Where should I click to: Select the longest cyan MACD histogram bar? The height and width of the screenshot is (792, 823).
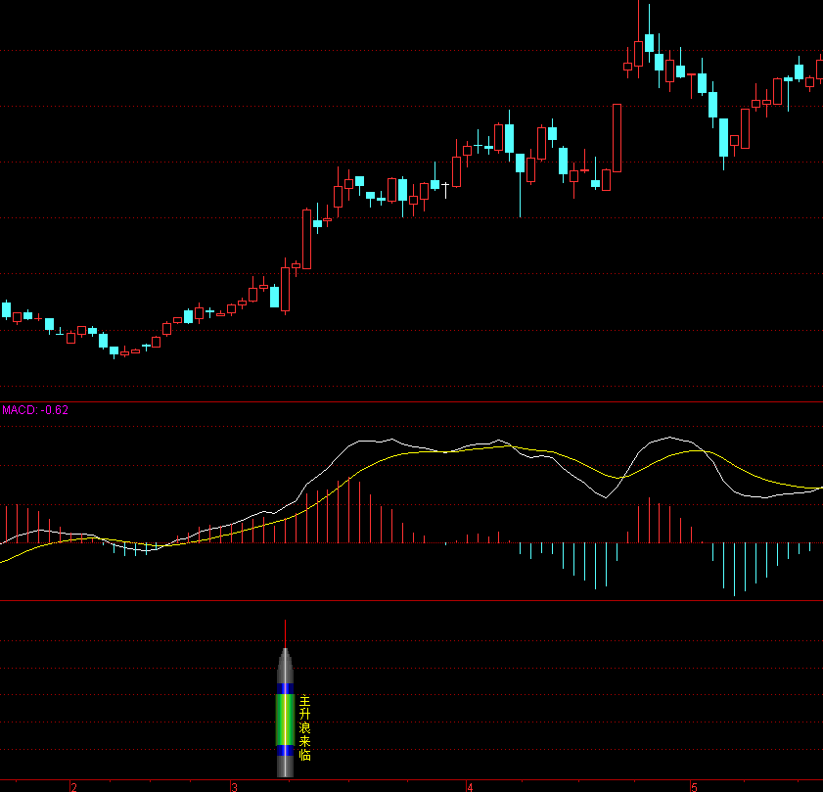tap(734, 570)
